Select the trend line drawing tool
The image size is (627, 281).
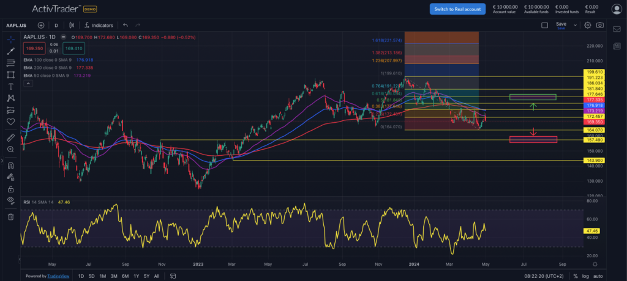tap(11, 51)
